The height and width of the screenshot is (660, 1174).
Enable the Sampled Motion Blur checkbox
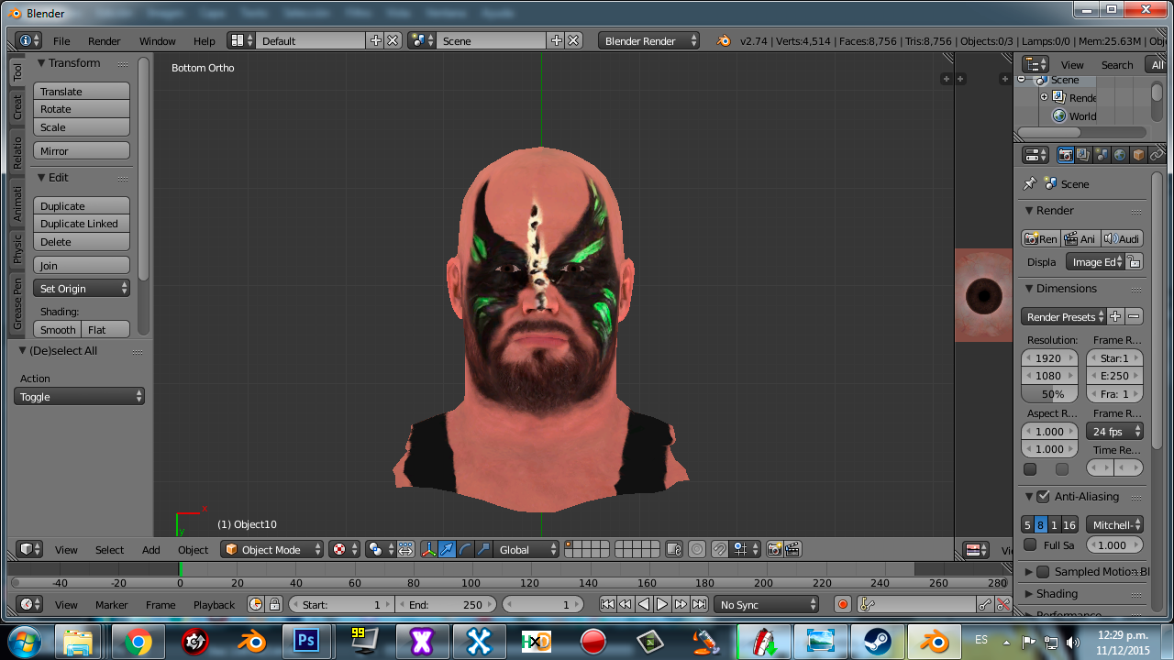click(1043, 571)
